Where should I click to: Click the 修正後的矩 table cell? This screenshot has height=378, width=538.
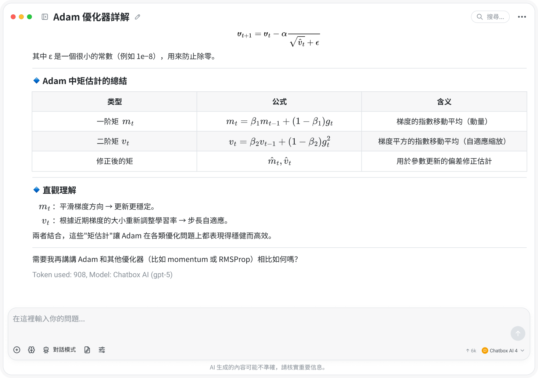point(115,161)
